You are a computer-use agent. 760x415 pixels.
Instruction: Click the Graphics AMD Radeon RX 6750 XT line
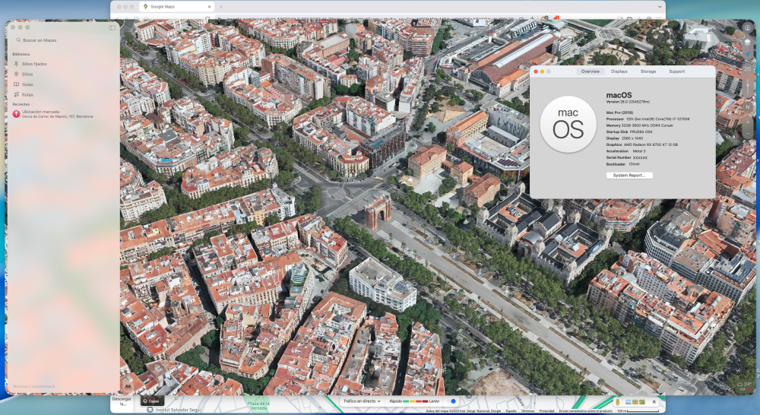pyautogui.click(x=641, y=144)
